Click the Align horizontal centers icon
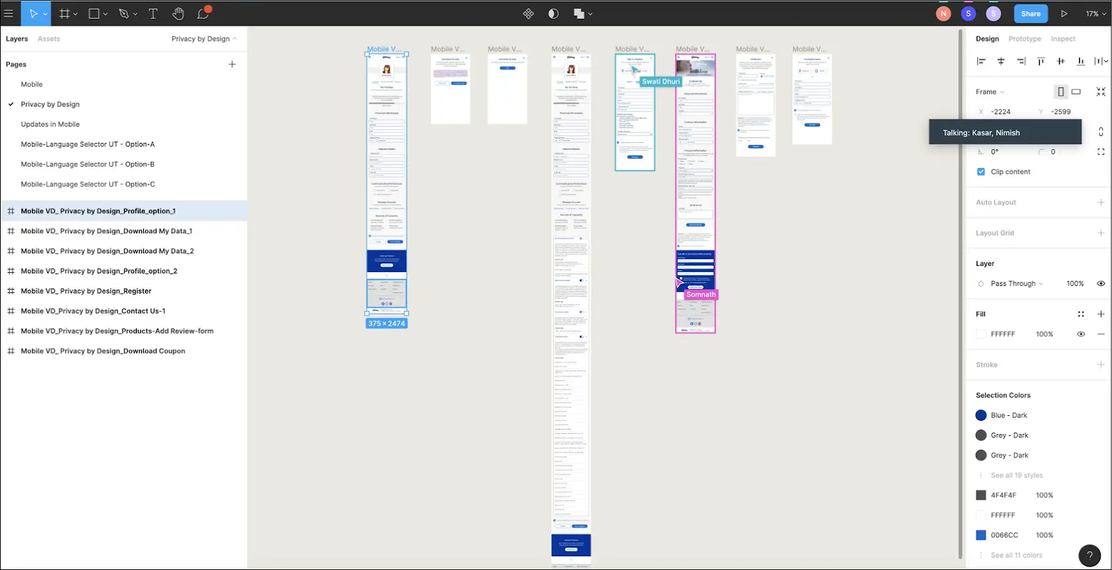This screenshot has height=570, width=1112. [1001, 61]
